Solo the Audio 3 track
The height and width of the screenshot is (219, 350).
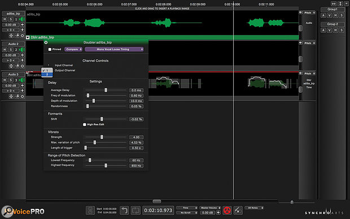coord(11,80)
